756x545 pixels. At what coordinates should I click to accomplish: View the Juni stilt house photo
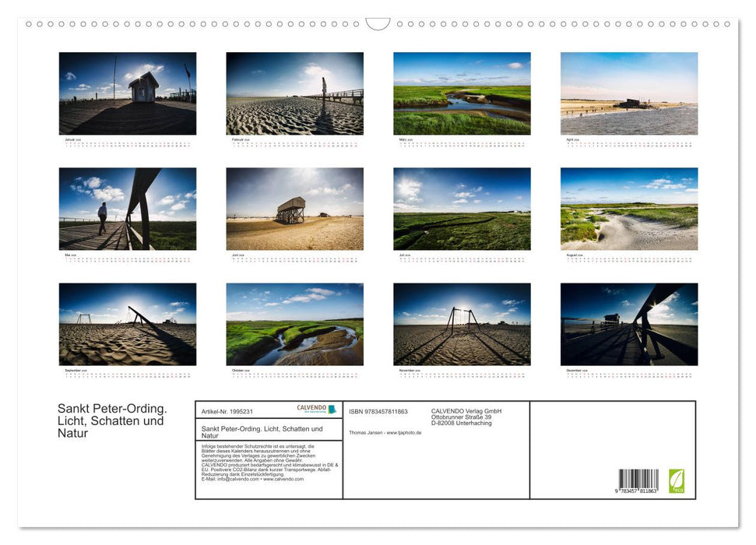(x=294, y=209)
